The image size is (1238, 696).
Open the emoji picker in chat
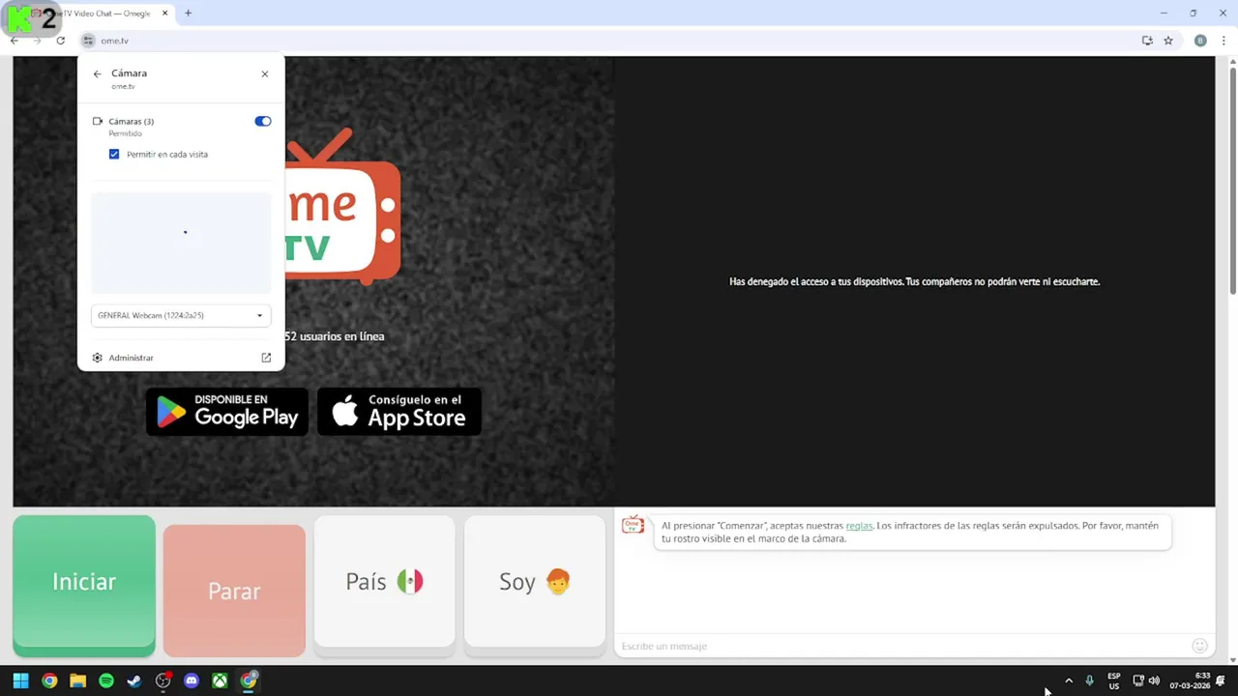click(x=1200, y=646)
